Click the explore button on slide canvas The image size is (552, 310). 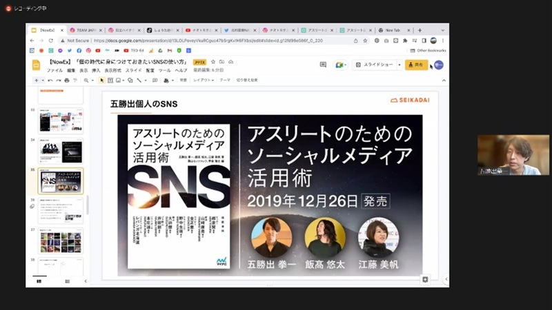click(425, 280)
